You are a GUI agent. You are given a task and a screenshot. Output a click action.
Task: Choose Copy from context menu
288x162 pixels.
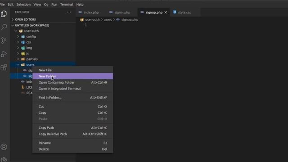coord(73,113)
